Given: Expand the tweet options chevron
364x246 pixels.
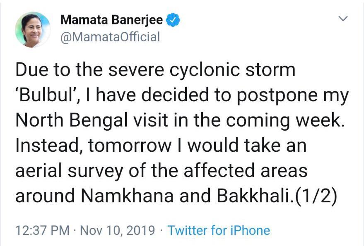Looking at the screenshot, I should point(343,18).
